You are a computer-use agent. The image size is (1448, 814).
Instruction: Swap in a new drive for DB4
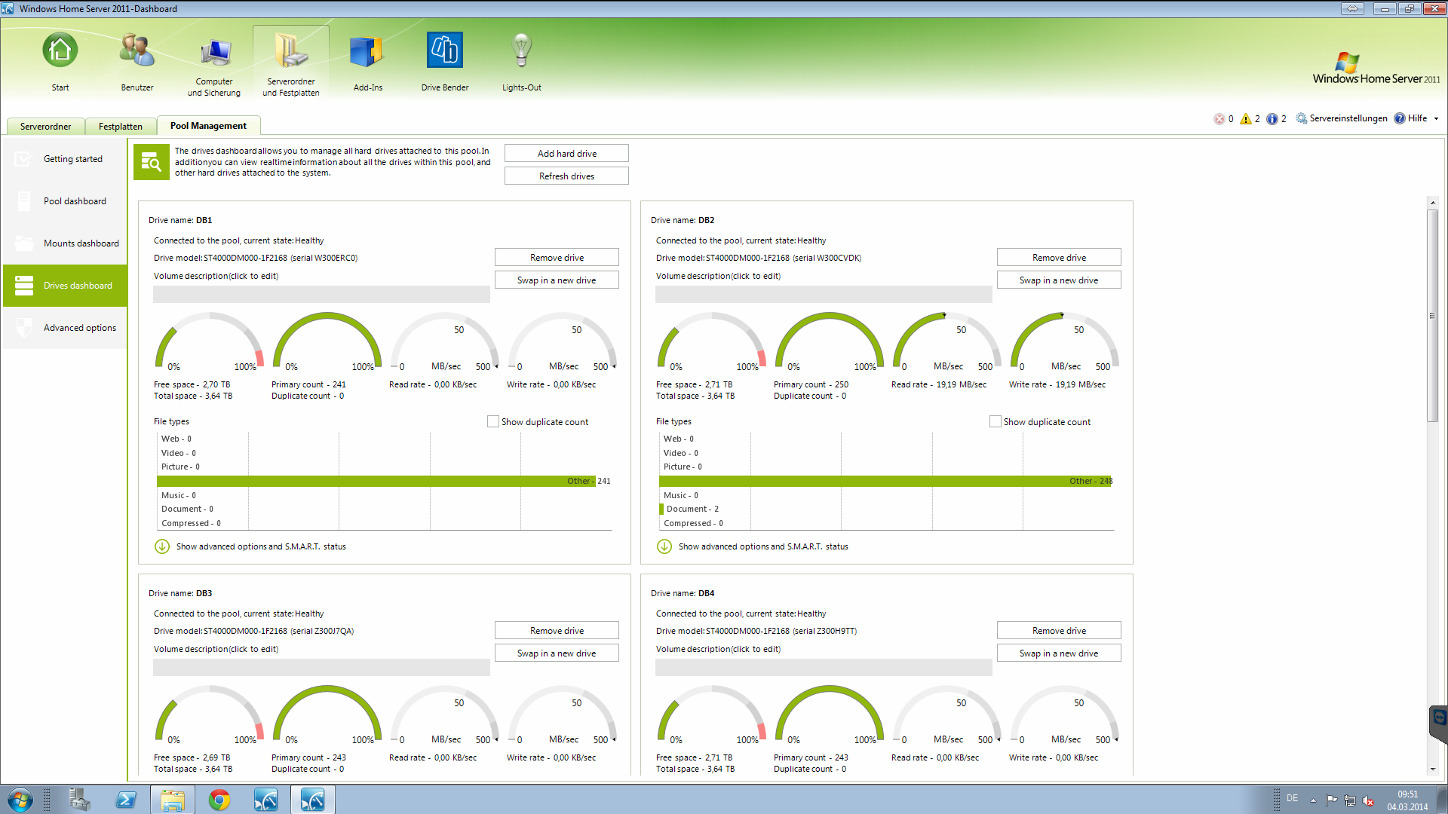tap(1059, 653)
